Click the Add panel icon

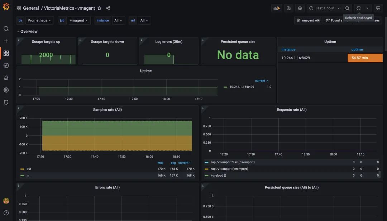276,8
